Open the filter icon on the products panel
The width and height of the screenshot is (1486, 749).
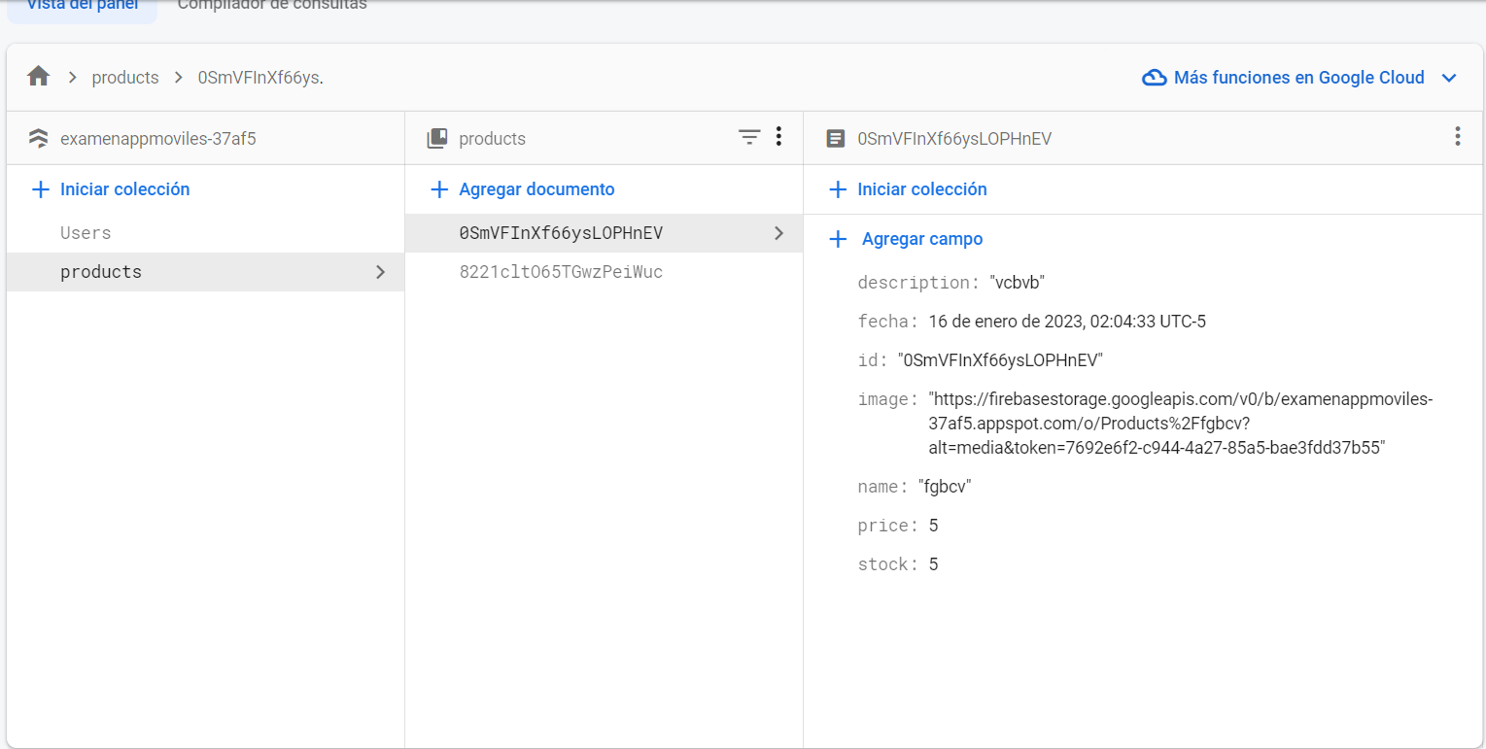click(748, 137)
